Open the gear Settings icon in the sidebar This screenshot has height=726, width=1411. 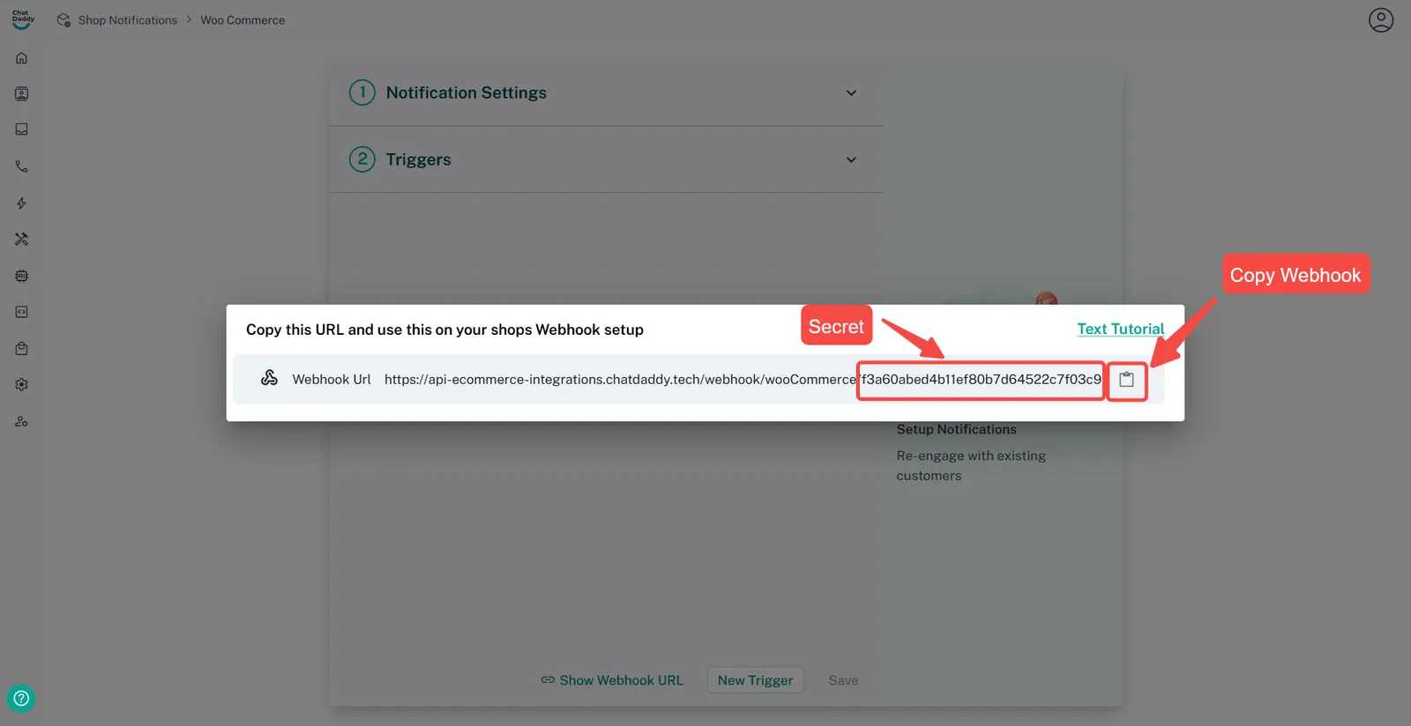pos(22,385)
